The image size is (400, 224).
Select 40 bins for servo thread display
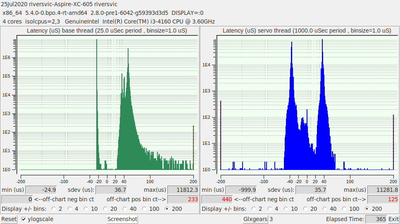(325, 209)
